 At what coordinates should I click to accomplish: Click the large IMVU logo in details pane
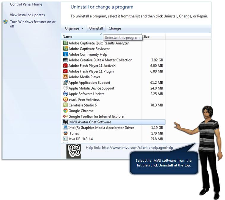pyautogui.click(x=73, y=151)
